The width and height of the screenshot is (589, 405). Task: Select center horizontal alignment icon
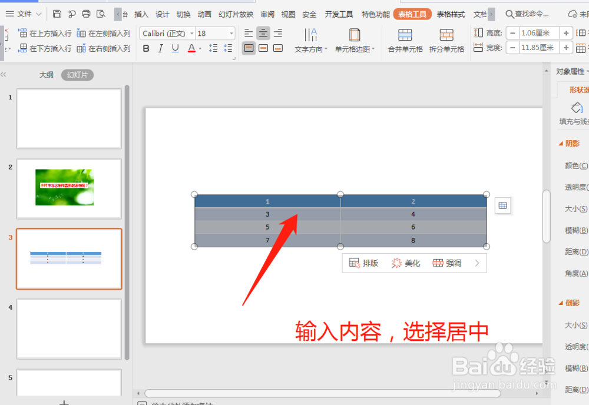tap(263, 32)
